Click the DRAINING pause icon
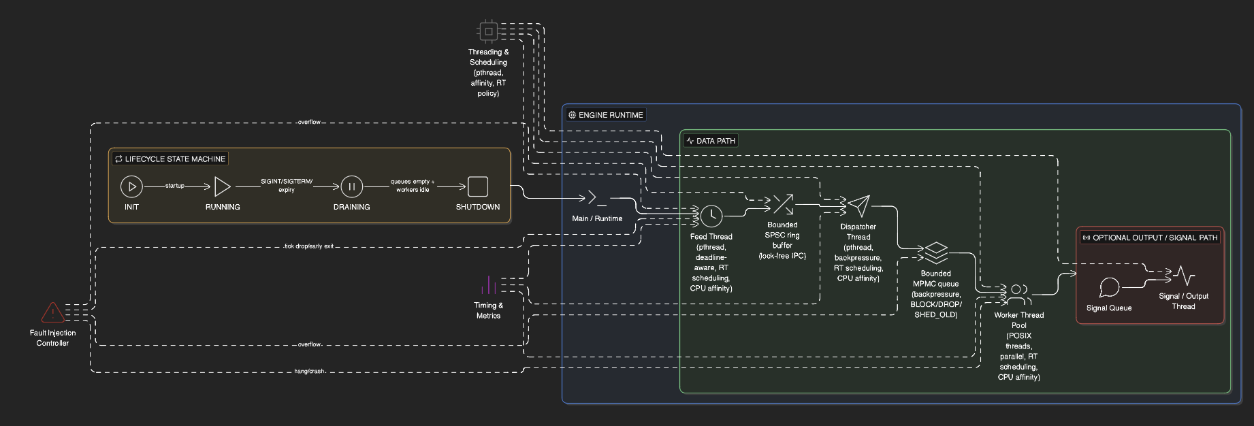Screen dimensions: 1254x426 pos(351,186)
